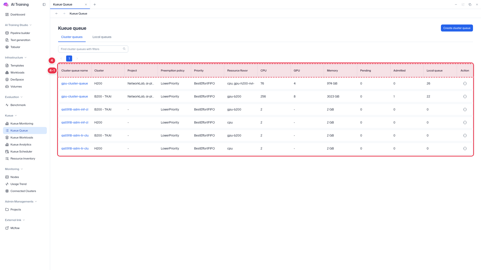Open Dashboard from sidebar
The height and width of the screenshot is (270, 481).
click(x=25, y=14)
